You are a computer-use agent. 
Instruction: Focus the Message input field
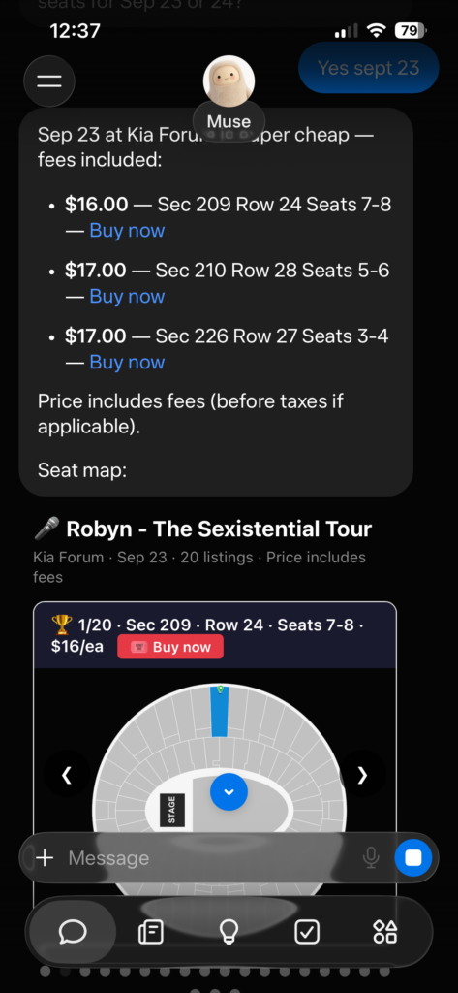click(x=209, y=858)
